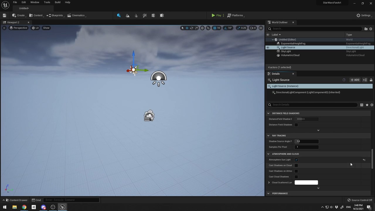Click the Cloud Scattered Luminance color swatch
Screen dimensions: 375x211
(x=306, y=182)
